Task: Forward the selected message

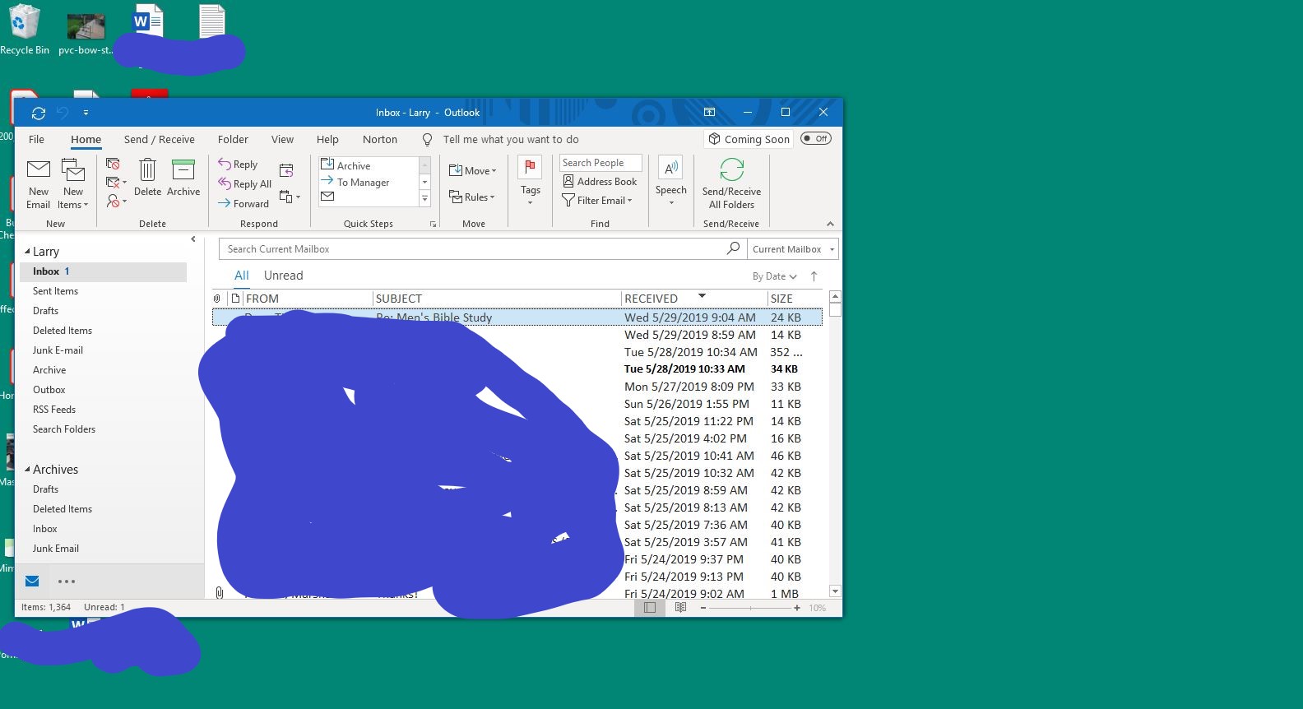Action: pyautogui.click(x=243, y=204)
